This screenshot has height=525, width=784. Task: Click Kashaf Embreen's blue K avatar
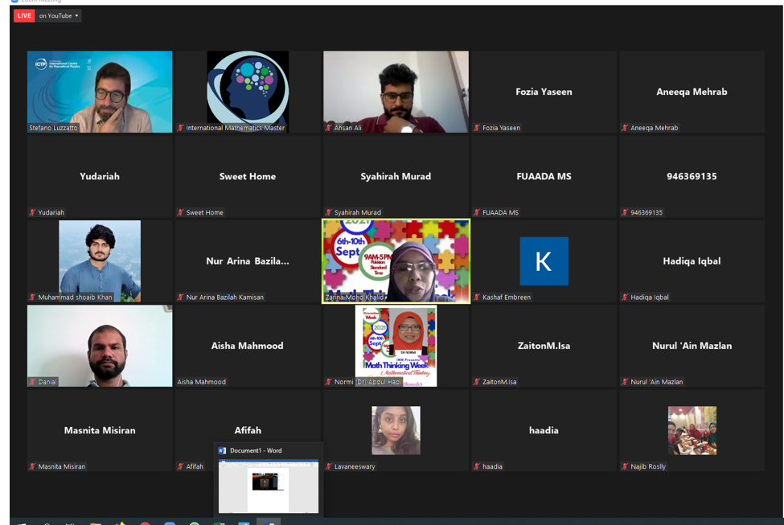pyautogui.click(x=544, y=261)
